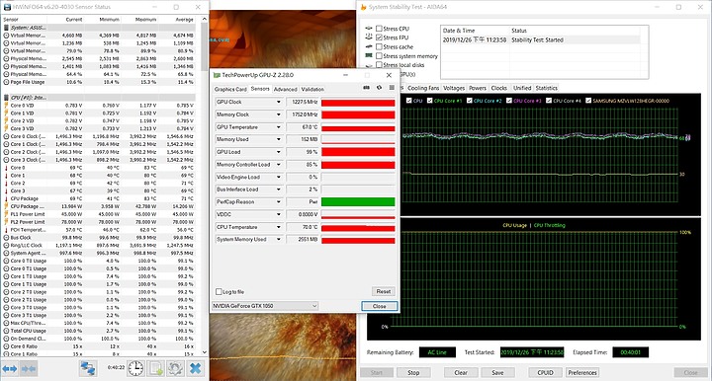Open Memory Controller Load dropdown
This screenshot has width=712, height=381.
(279, 165)
